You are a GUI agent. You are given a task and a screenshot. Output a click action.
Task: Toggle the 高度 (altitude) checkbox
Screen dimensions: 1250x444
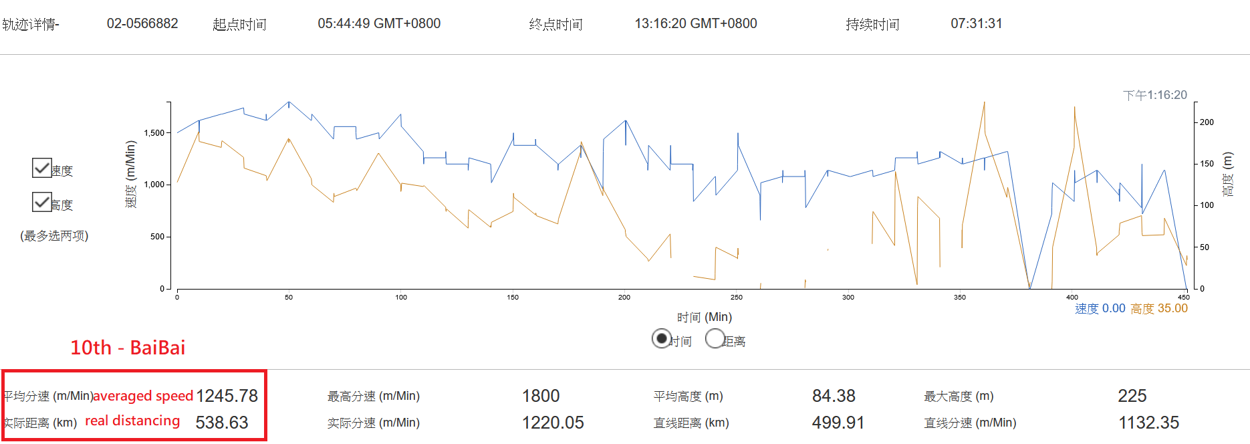42,202
